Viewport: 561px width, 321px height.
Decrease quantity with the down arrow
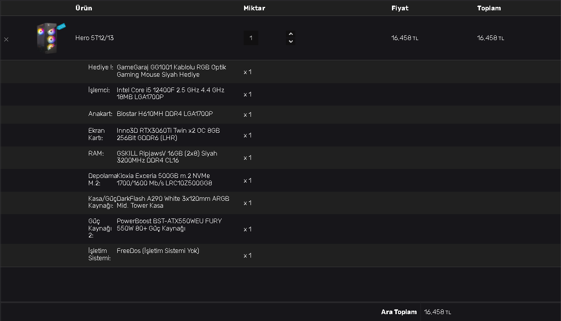pos(291,41)
